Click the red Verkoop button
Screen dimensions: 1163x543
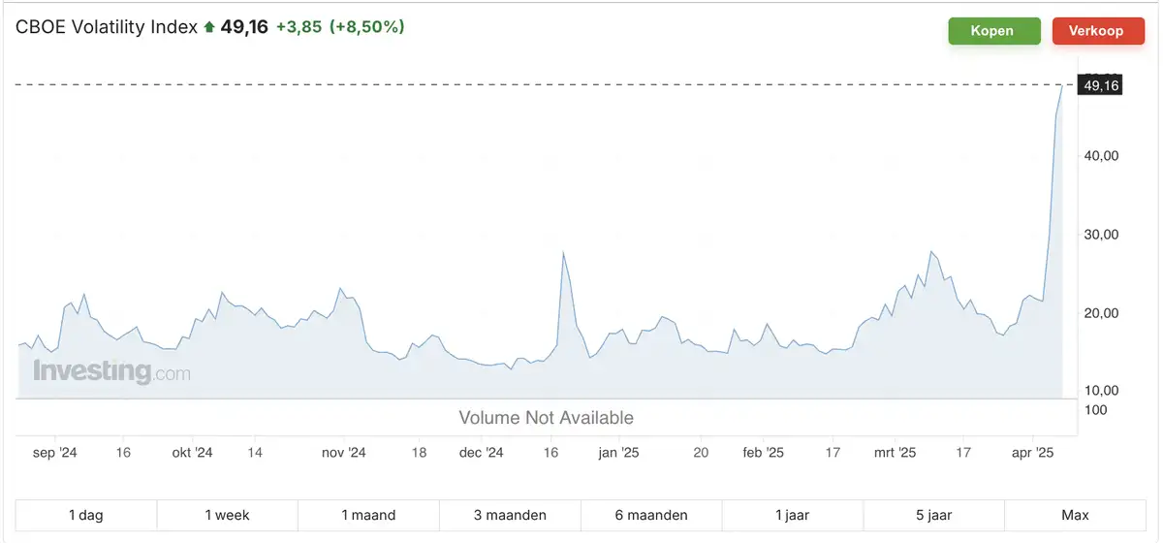[1098, 31]
